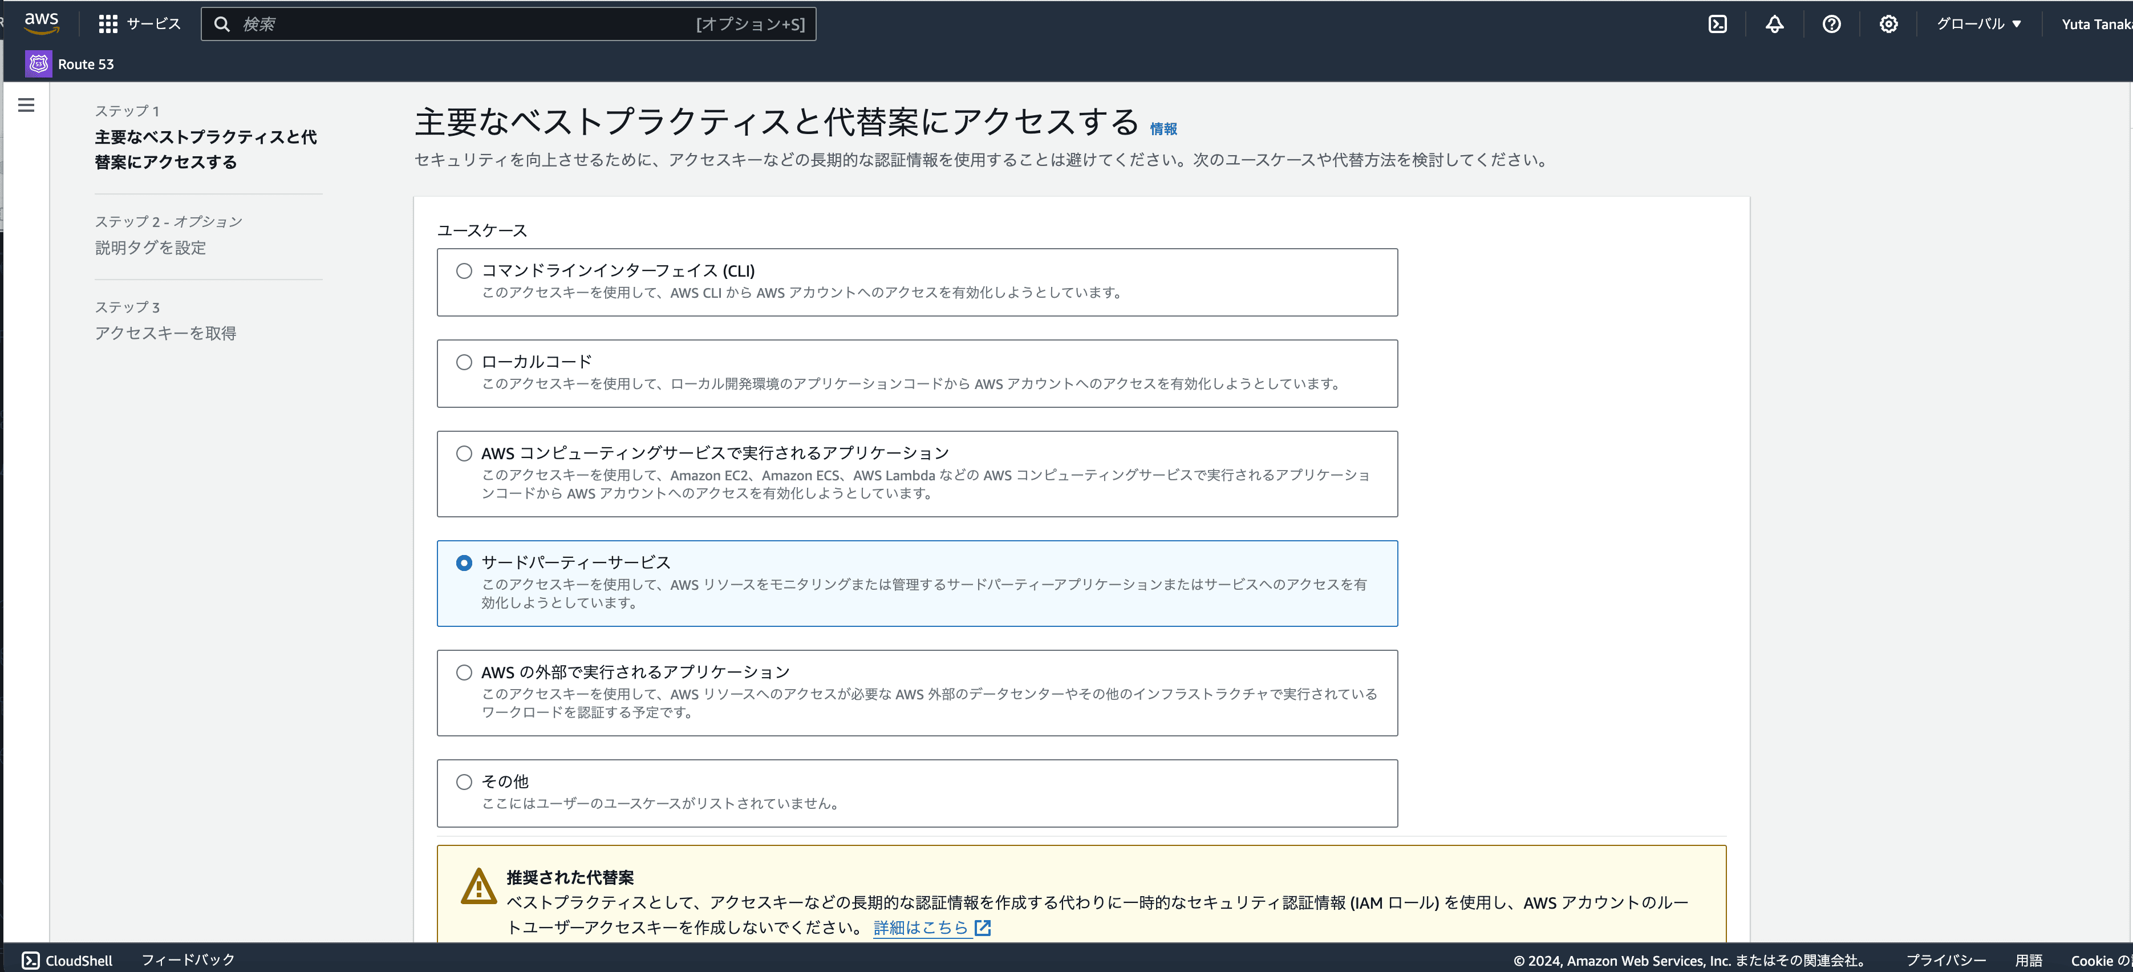
Task: Open the help question mark icon
Action: (x=1832, y=24)
